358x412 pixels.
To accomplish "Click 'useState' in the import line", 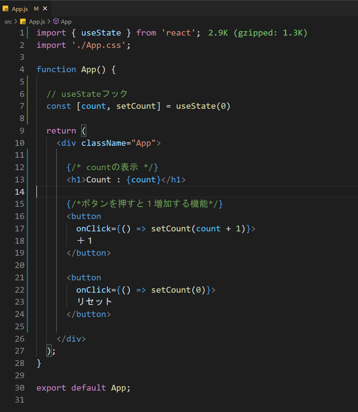I will pos(101,33).
